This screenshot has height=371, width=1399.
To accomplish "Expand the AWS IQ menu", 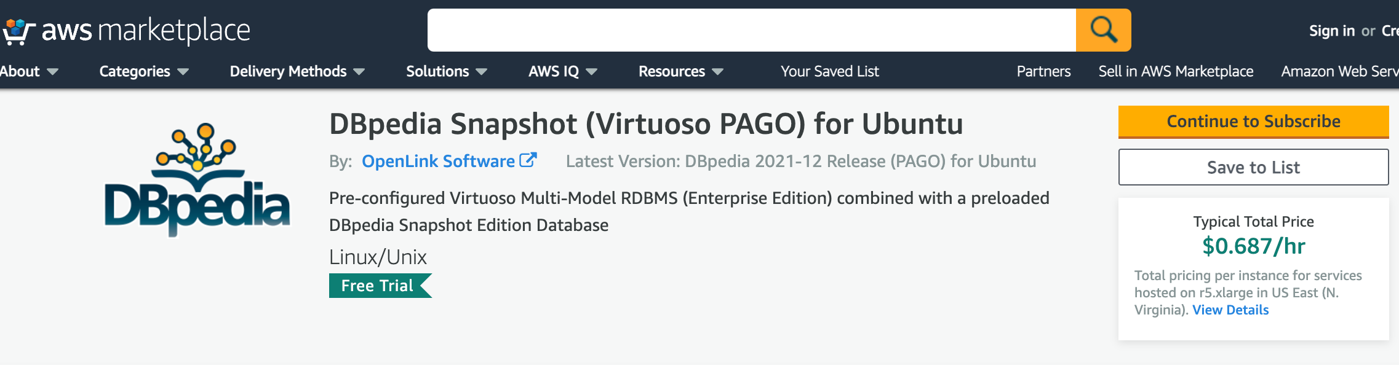I will coord(562,71).
